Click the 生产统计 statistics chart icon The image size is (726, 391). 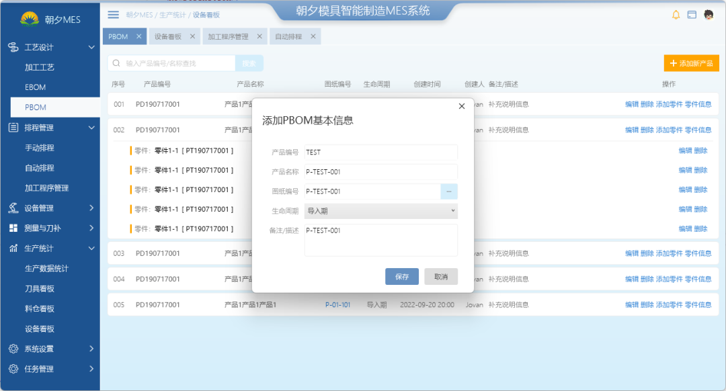click(x=15, y=248)
